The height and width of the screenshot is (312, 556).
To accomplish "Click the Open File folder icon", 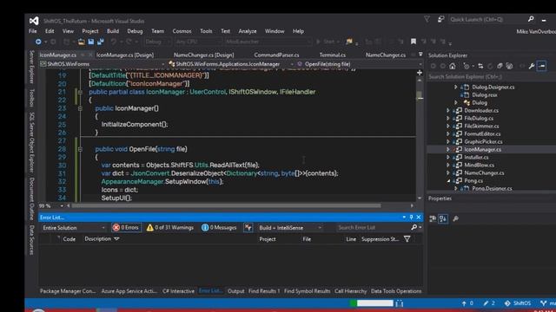I will [81, 42].
